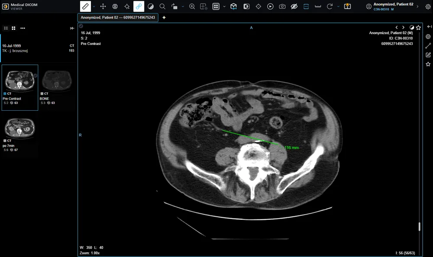
Task: Select the crosshair brightness point tool
Action: click(x=127, y=6)
